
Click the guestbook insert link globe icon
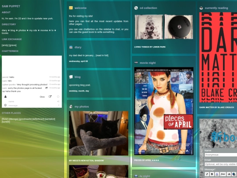(233, 174)
